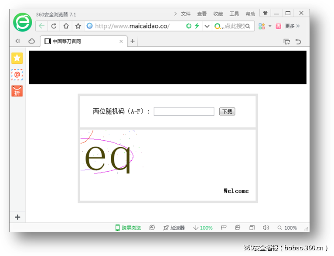Click the browser back arrow button
The image size is (334, 256).
click(42, 26)
